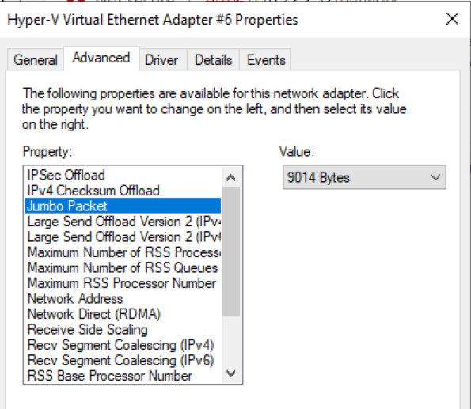Select Network Direct (RDMA) property
Image resolution: width=471 pixels, height=409 pixels.
coord(123,314)
